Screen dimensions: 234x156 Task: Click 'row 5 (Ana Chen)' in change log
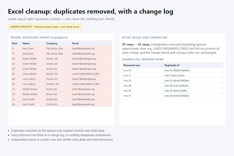point(174,75)
